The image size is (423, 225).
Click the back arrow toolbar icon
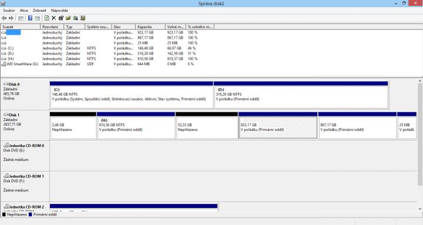(x=4, y=18)
